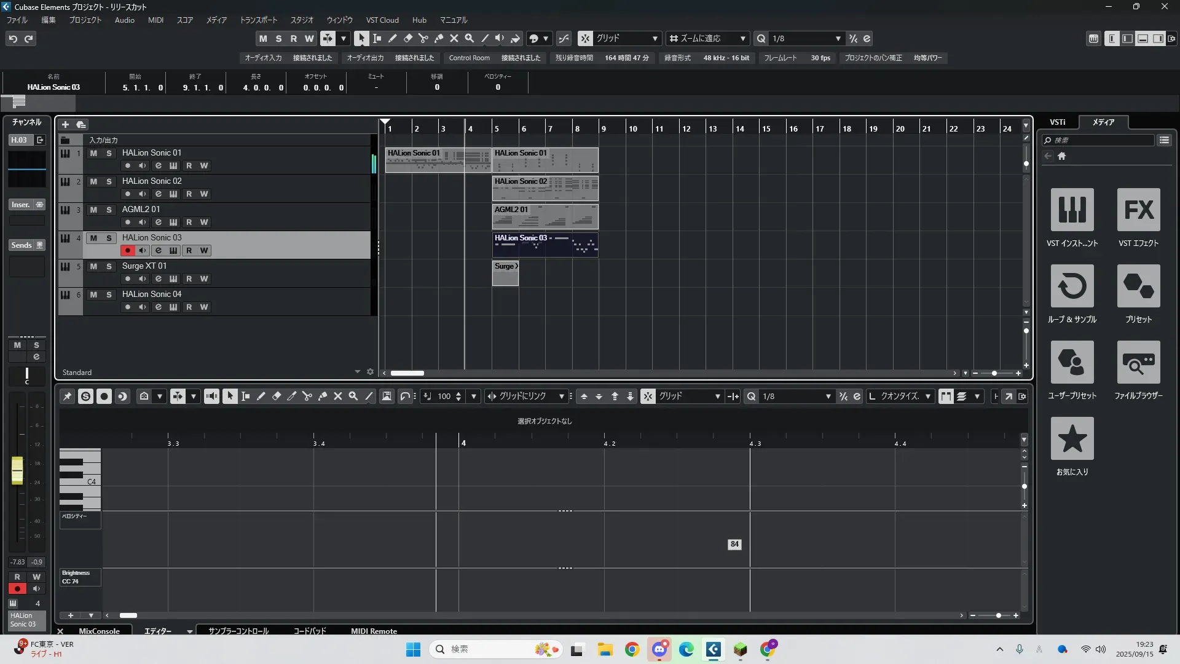This screenshot has width=1180, height=664.
Task: Select the HALion Sonic 02 MIDI clip
Action: (x=545, y=188)
